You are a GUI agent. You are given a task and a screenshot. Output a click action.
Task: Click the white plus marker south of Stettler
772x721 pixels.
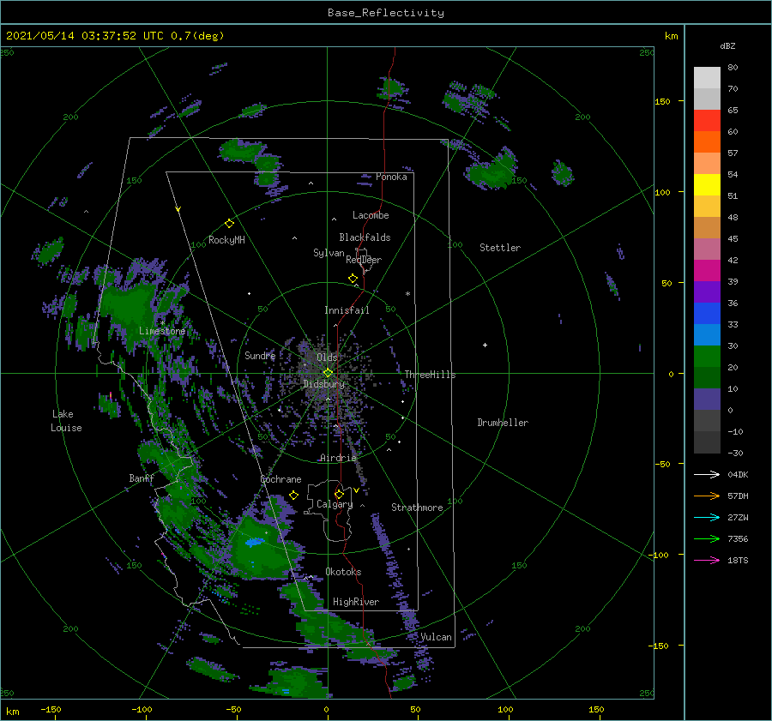point(485,345)
